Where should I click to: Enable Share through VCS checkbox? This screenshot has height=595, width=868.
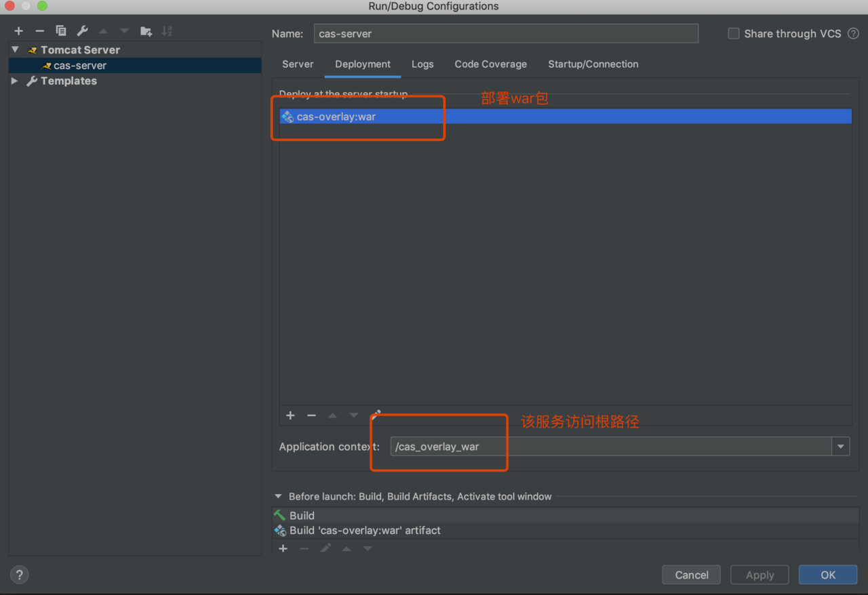click(734, 33)
